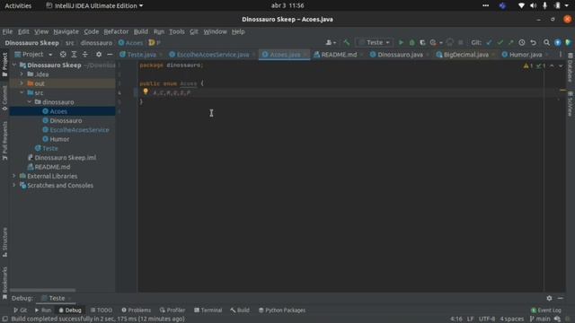
Task: Open the Python Packages tool window
Action: click(282, 310)
